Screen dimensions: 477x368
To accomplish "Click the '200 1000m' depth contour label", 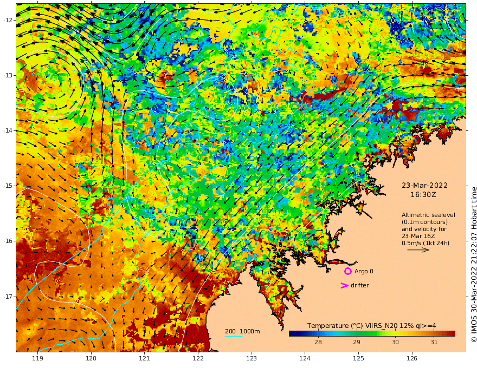I will click(242, 331).
